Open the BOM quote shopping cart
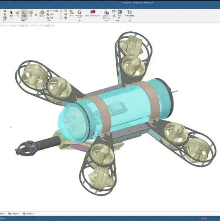 coord(130,12)
